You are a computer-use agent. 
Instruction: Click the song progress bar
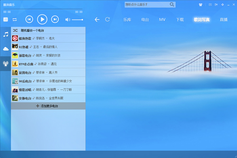point(43,9)
